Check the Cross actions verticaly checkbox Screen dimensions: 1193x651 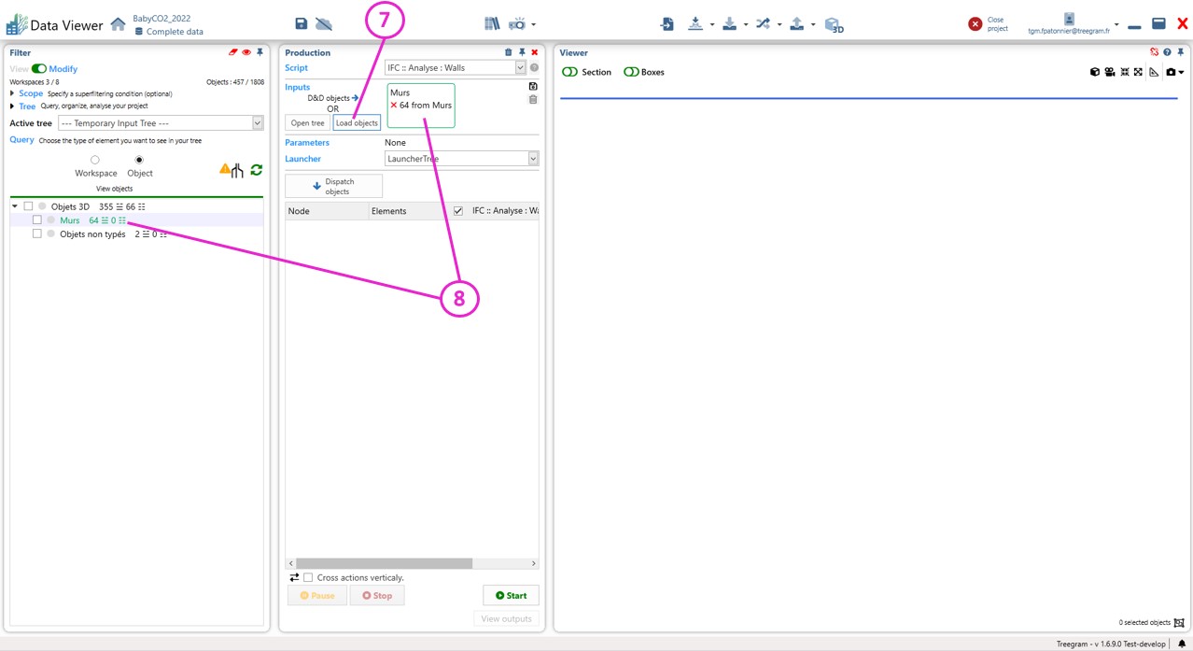click(308, 577)
